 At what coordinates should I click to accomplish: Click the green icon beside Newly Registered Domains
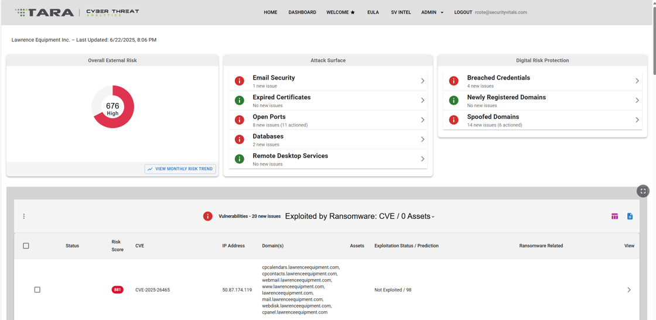[x=453, y=100]
